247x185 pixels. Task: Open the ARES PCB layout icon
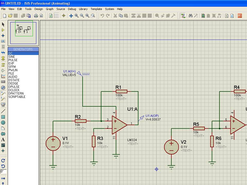pyautogui.click(x=240, y=16)
